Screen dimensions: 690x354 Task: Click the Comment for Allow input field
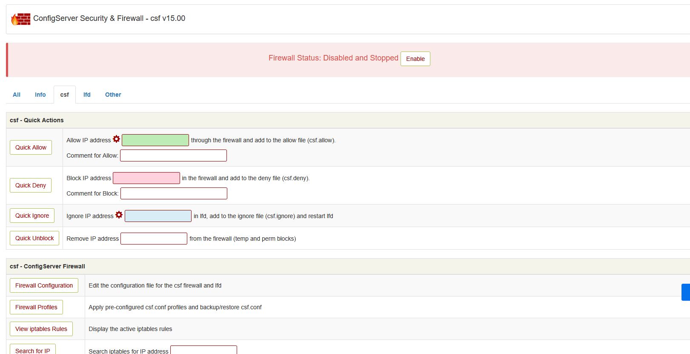pos(173,155)
